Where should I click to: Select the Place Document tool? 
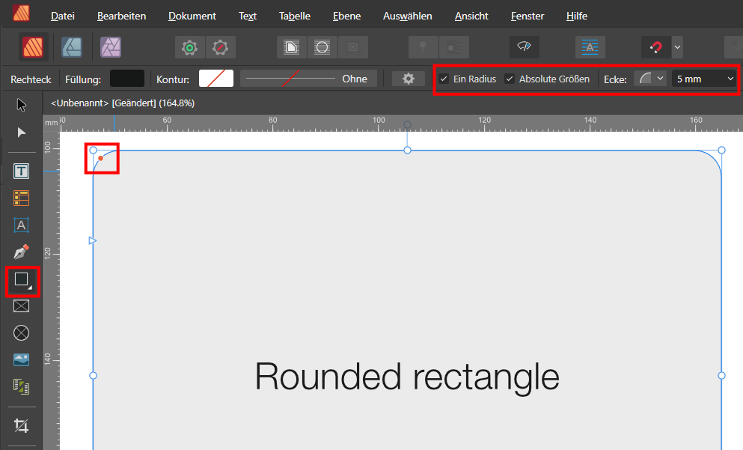click(21, 386)
